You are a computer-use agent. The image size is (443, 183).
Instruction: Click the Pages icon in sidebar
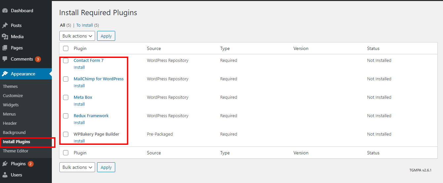click(x=5, y=48)
